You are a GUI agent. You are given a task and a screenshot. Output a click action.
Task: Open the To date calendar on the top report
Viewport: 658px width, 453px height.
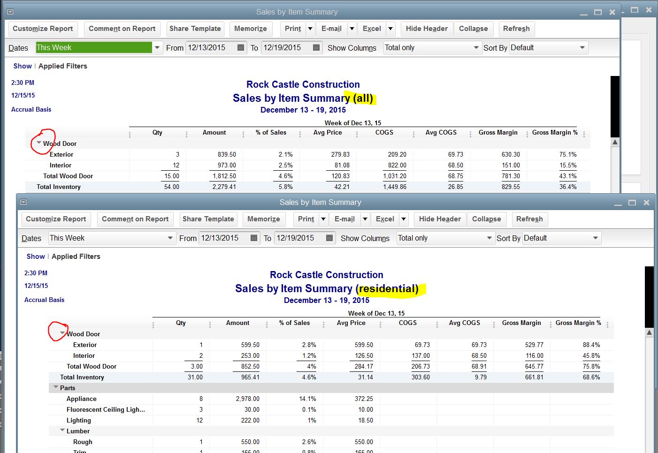317,47
